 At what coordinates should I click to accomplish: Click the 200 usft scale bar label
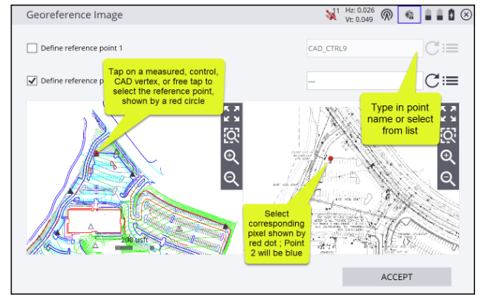point(134,240)
